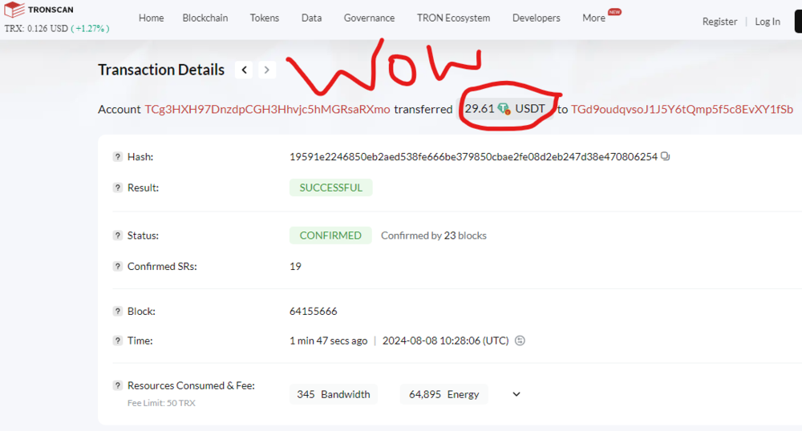Click the TRONSCAN logo icon
Image resolution: width=802 pixels, height=431 pixels.
point(14,9)
